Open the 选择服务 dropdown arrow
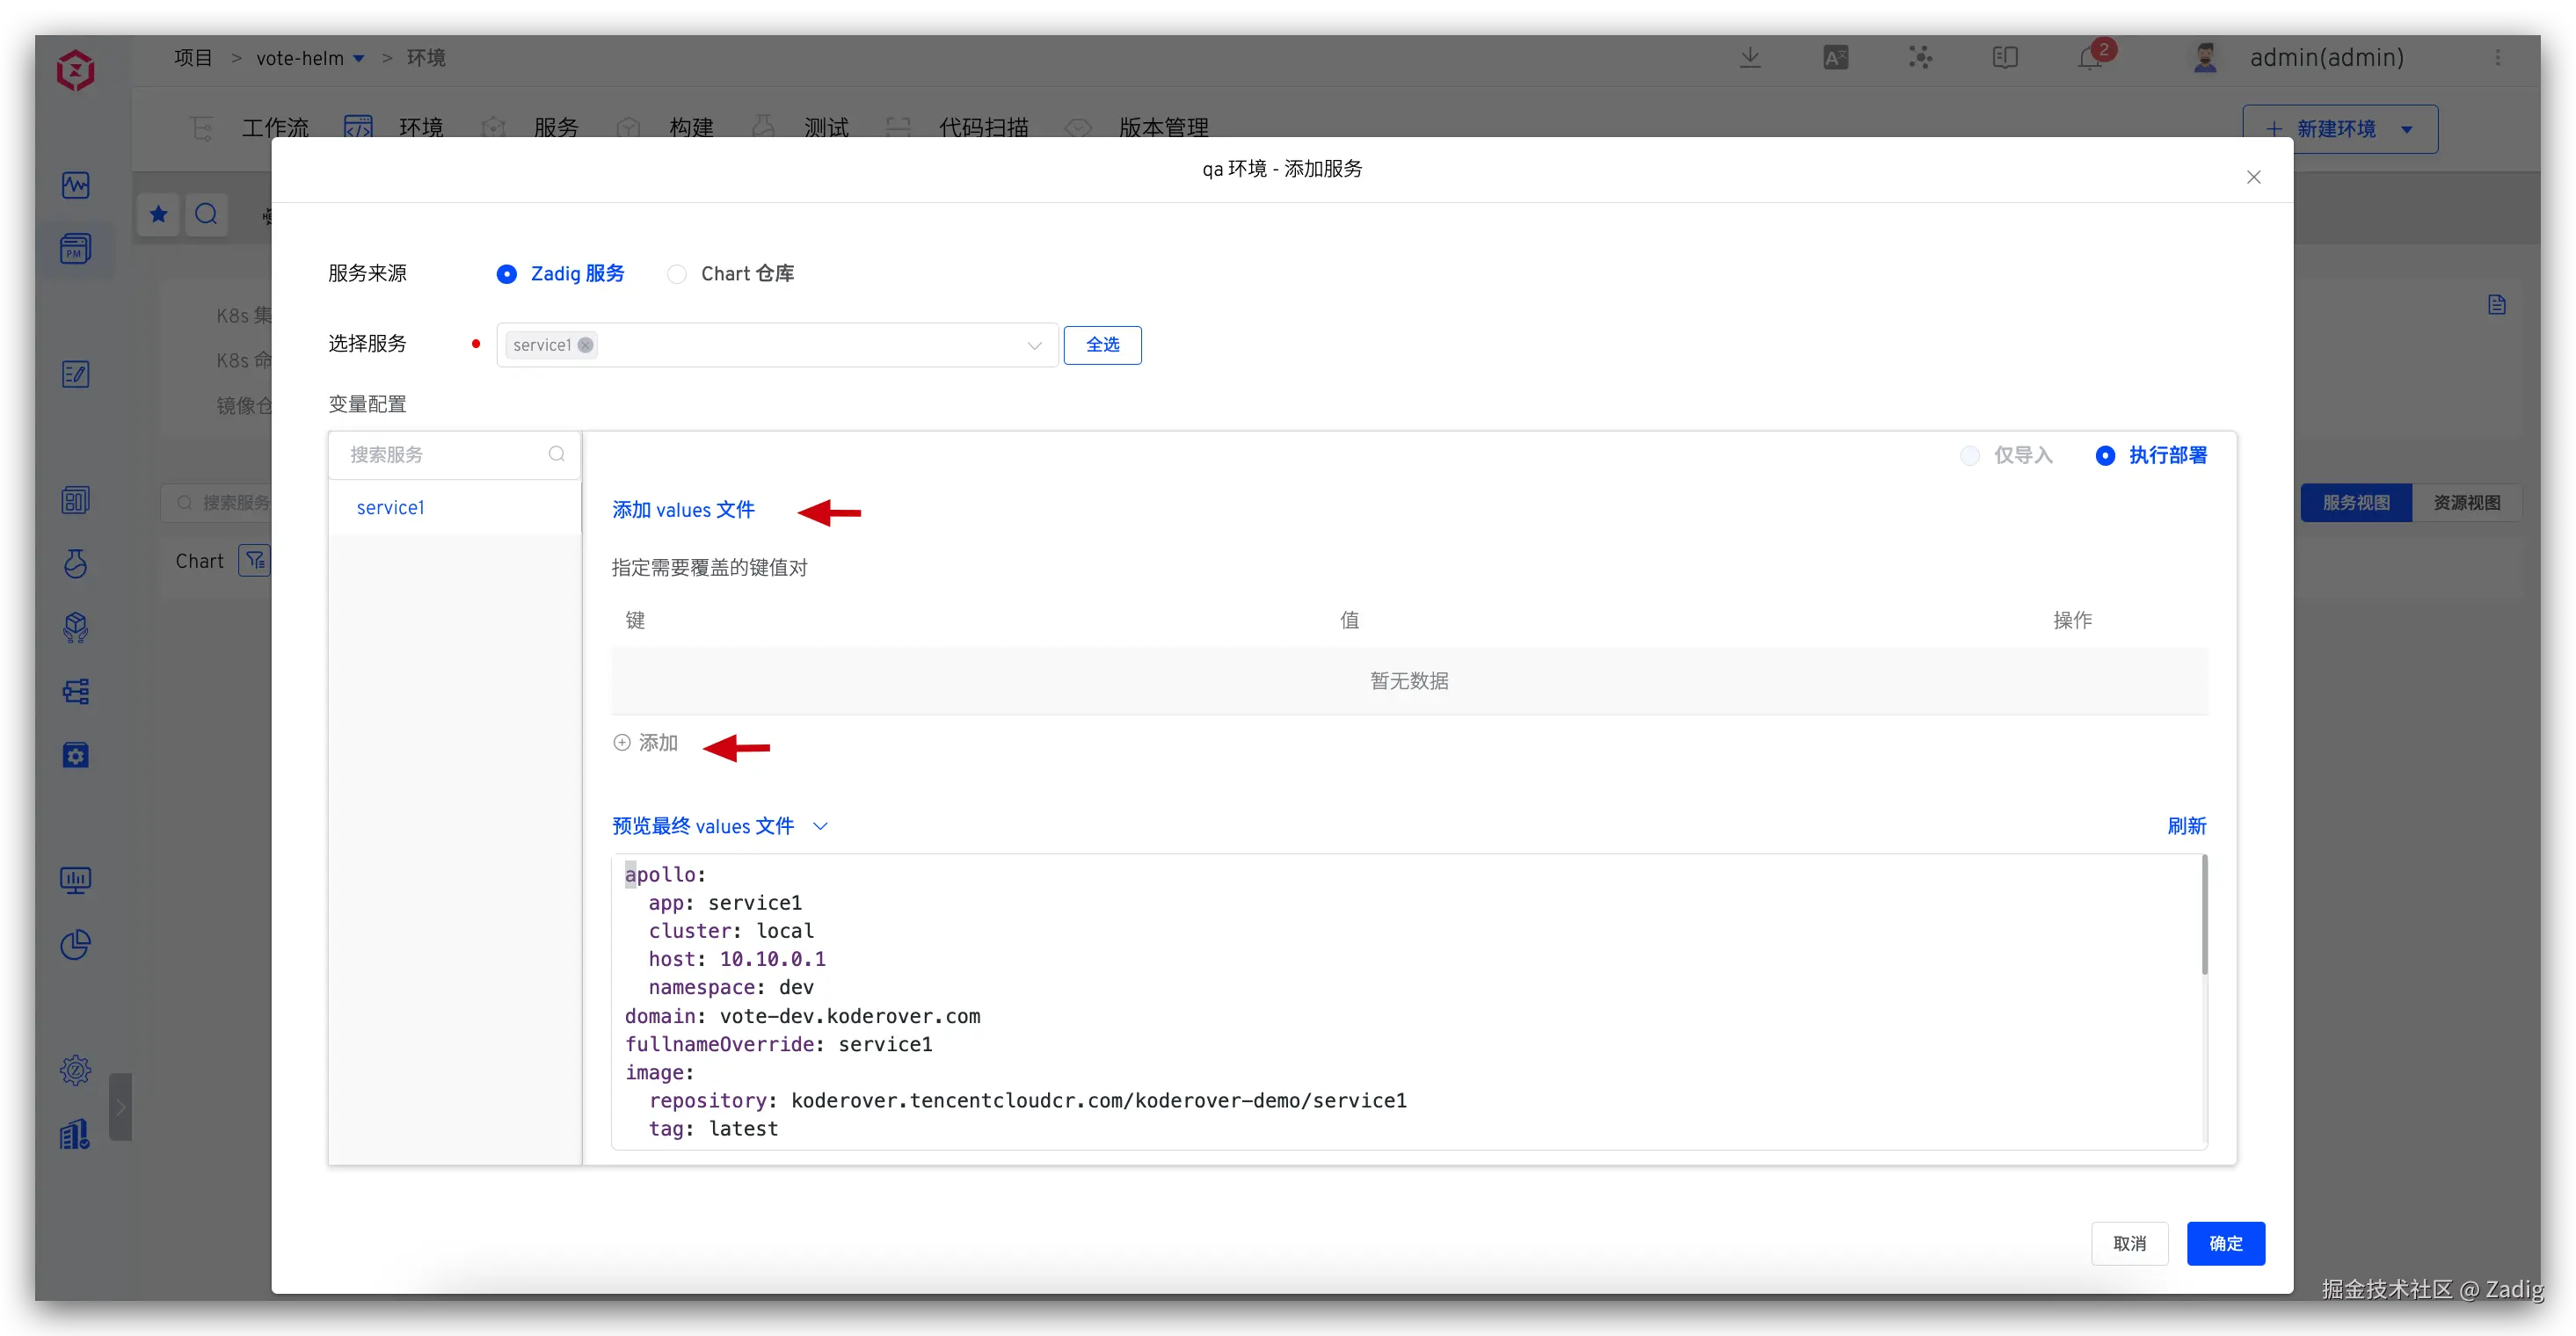Image resolution: width=2576 pixels, height=1336 pixels. point(1034,346)
